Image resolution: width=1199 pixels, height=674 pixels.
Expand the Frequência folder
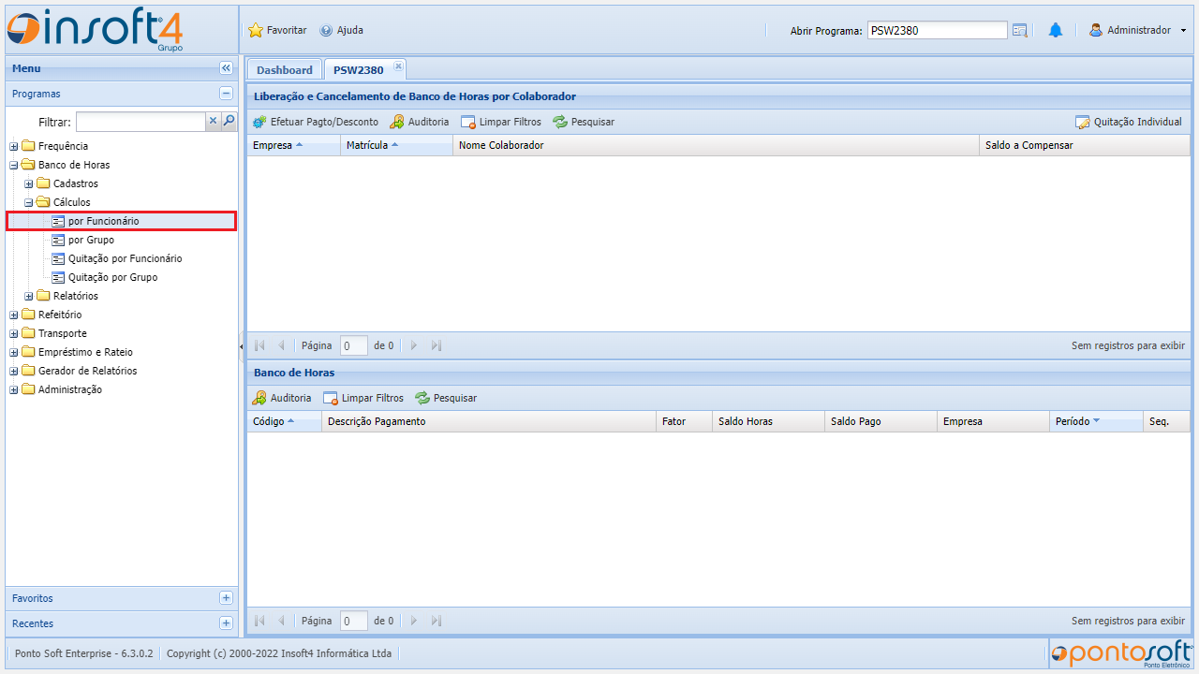[x=14, y=146]
